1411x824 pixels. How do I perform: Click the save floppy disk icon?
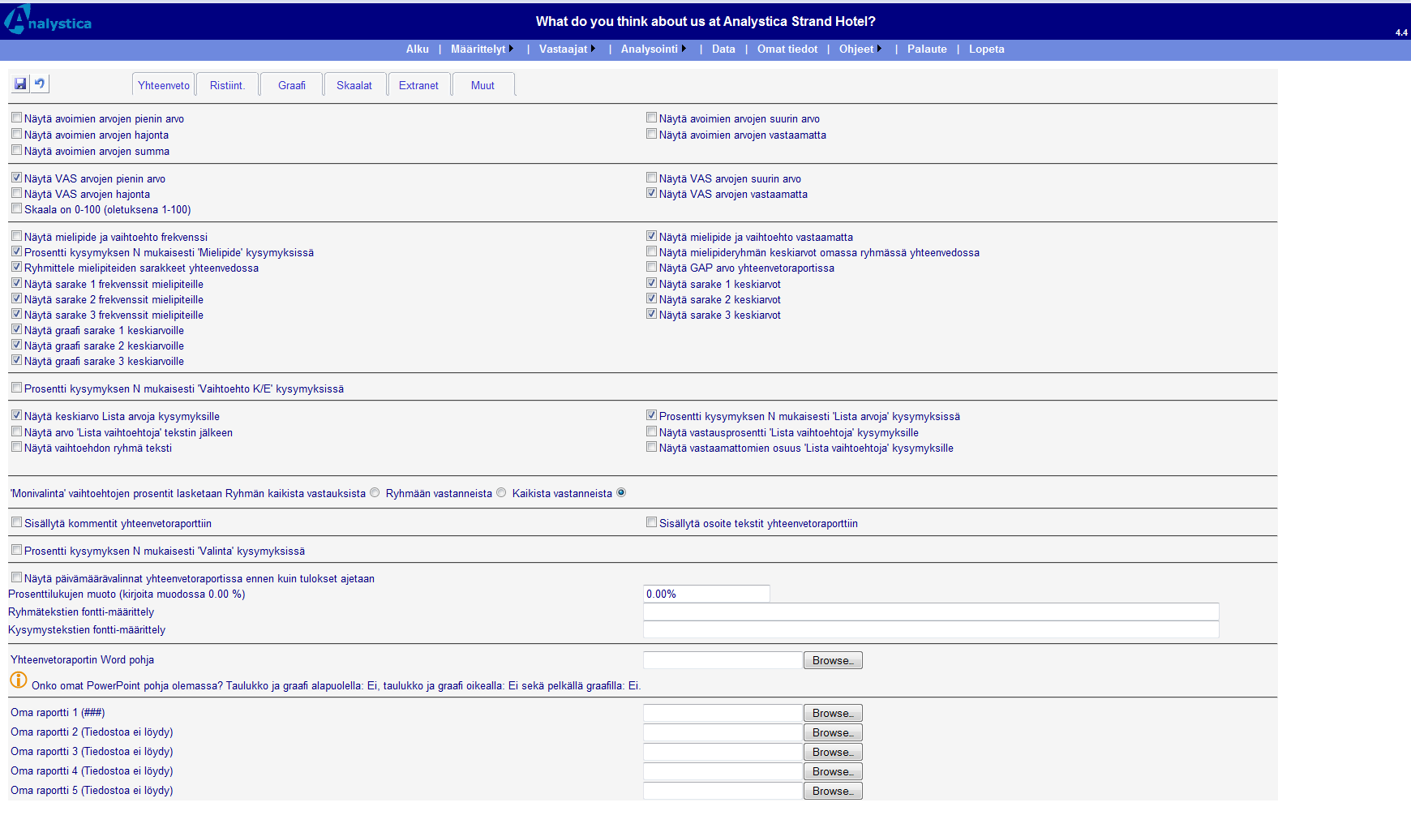pyautogui.click(x=20, y=84)
